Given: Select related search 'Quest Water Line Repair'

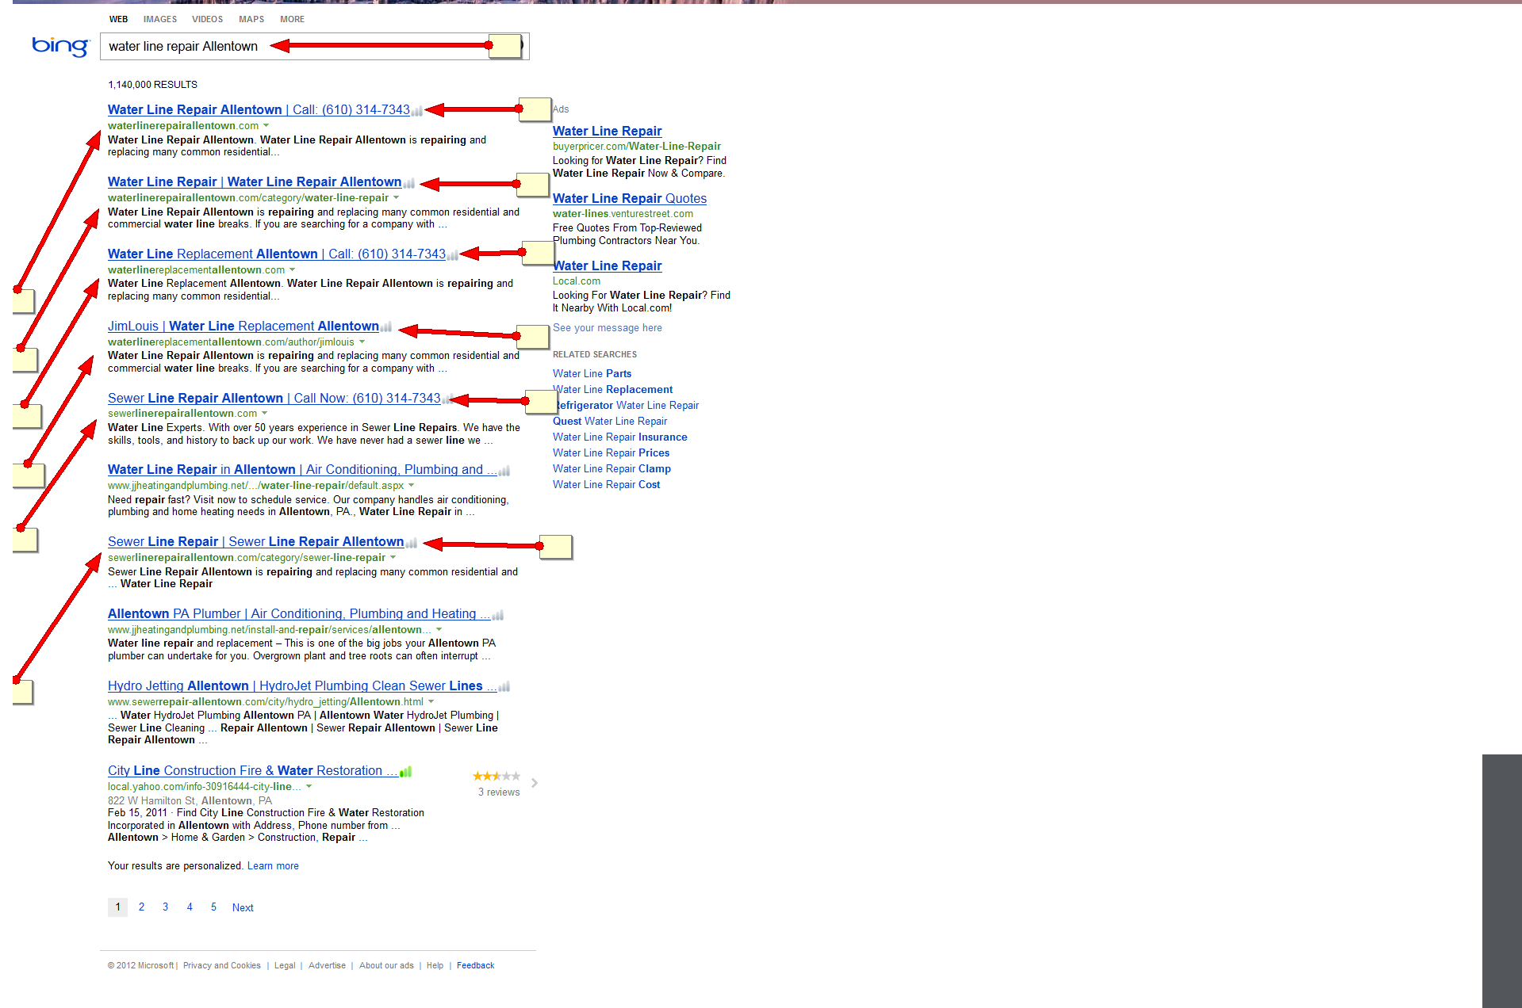Looking at the screenshot, I should tap(610, 422).
